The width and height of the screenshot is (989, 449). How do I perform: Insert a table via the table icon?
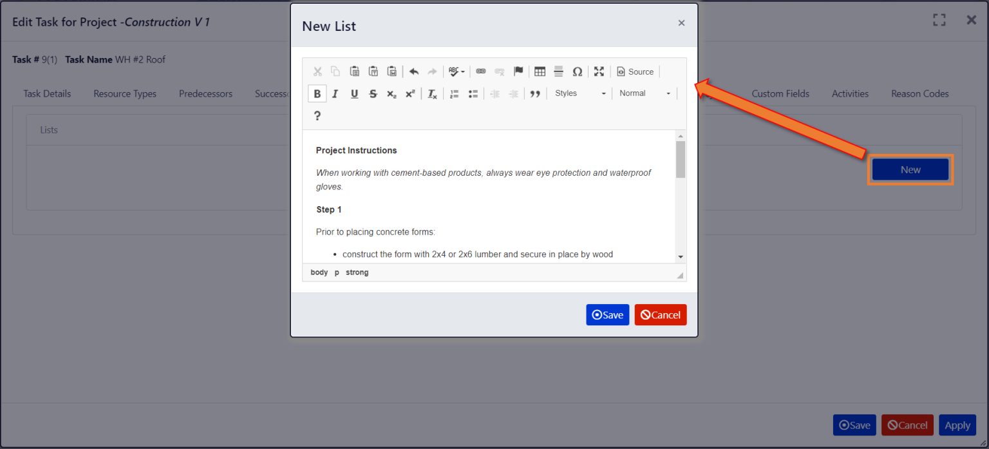pyautogui.click(x=540, y=72)
